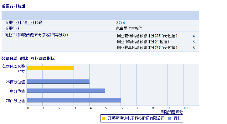Screen dimensions: 227x124
Task: Click the 所属行业标准 heading
Action: coord(13,6)
